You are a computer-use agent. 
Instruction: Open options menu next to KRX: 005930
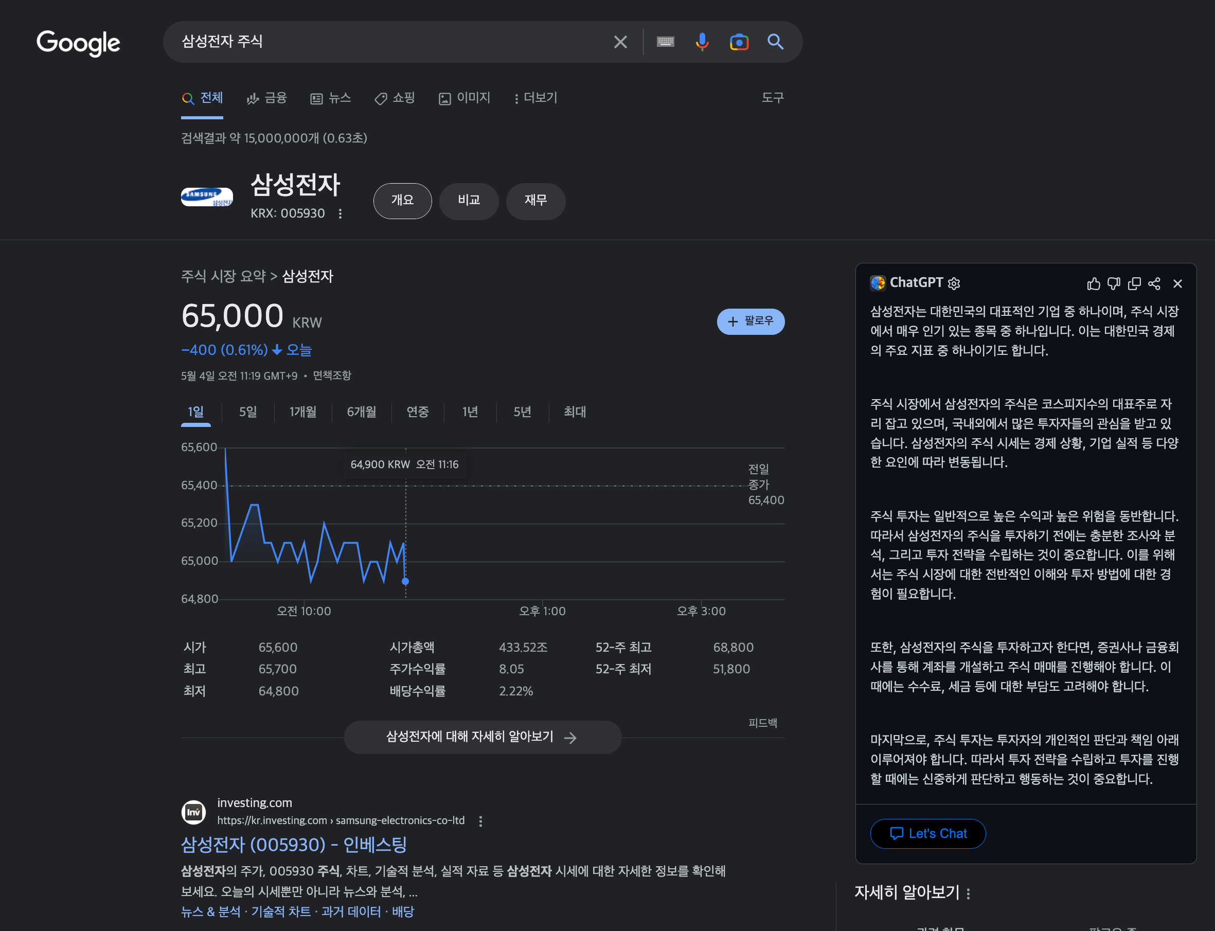[340, 213]
